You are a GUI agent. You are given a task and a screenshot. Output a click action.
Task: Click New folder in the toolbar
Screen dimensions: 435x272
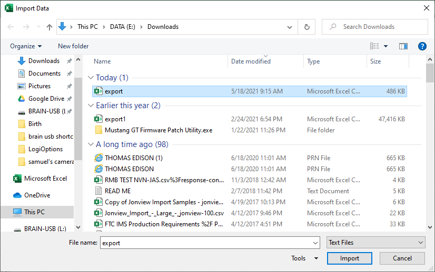[73, 46]
